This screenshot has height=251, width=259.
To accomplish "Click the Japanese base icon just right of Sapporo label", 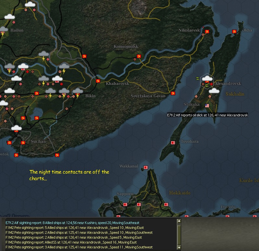I will click(125, 205).
